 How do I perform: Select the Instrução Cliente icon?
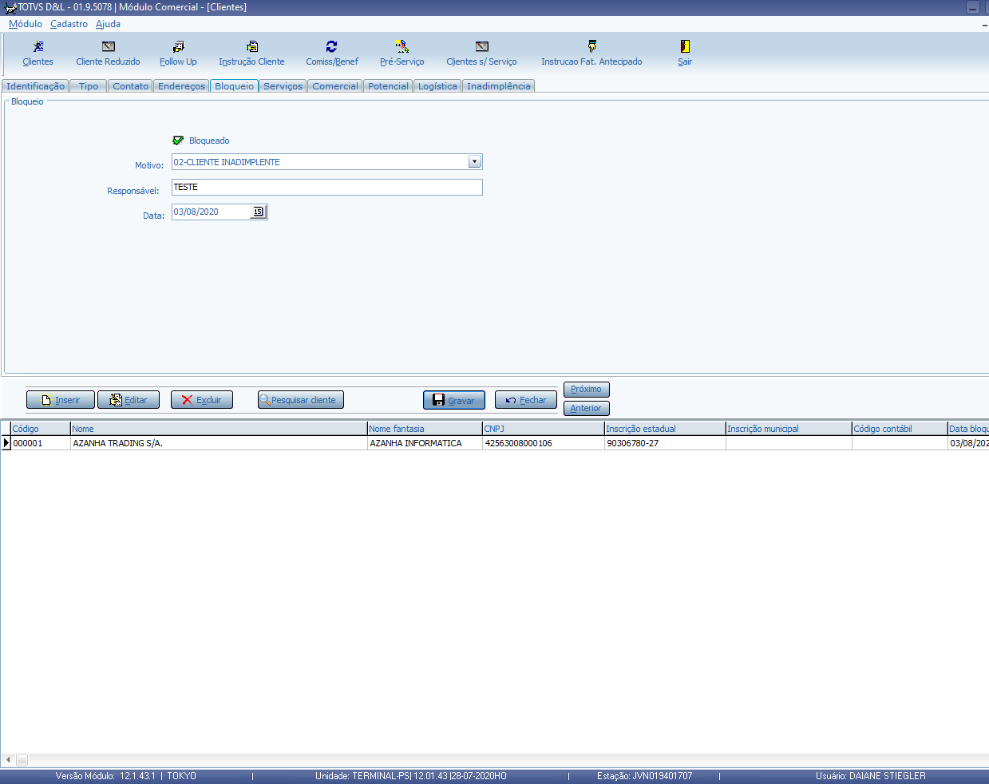click(x=251, y=47)
